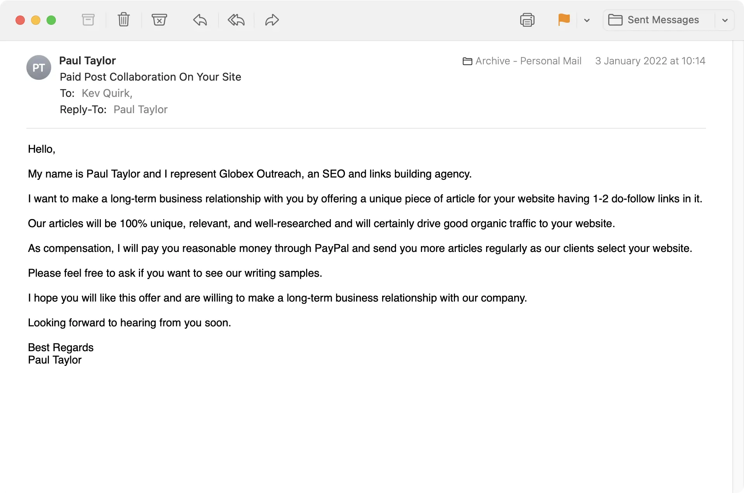
Task: Toggle the orange flag on this message
Action: 564,20
